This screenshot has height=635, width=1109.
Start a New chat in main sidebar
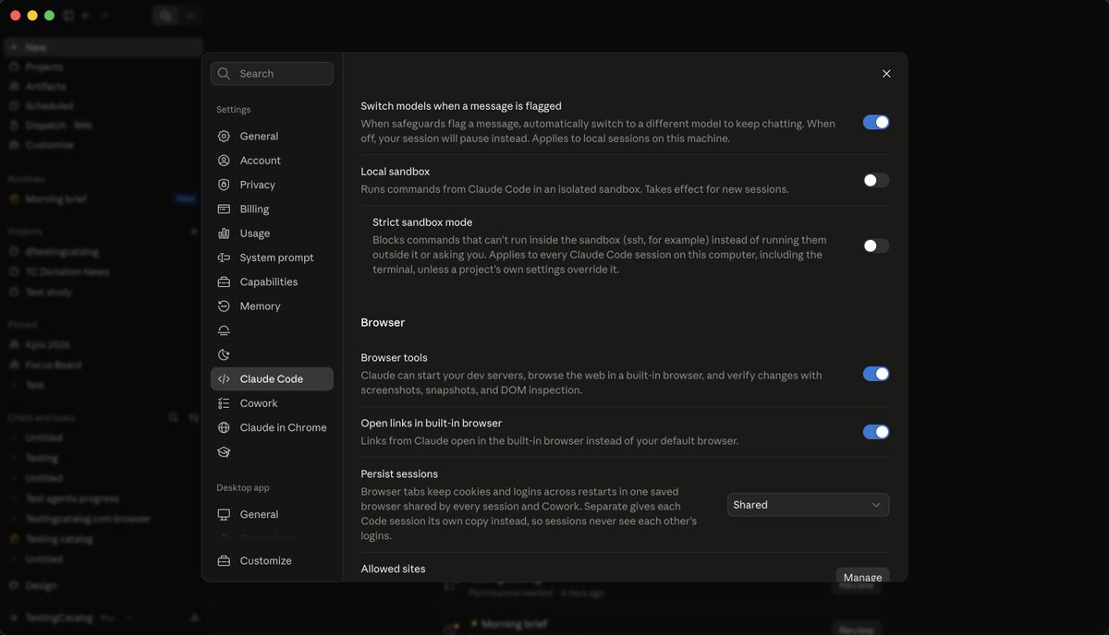pos(104,47)
